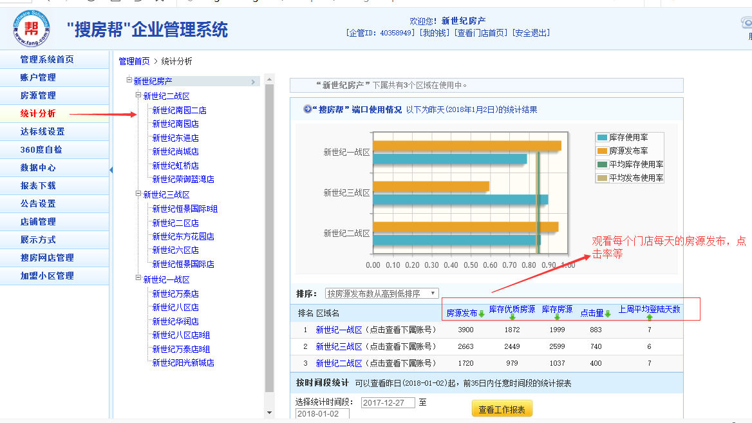Select 新世纪恒景国际B组 in the tree

point(185,209)
